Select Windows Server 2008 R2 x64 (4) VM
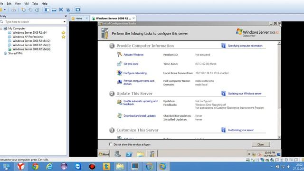This screenshot has width=304, height=171. [x=31, y=49]
